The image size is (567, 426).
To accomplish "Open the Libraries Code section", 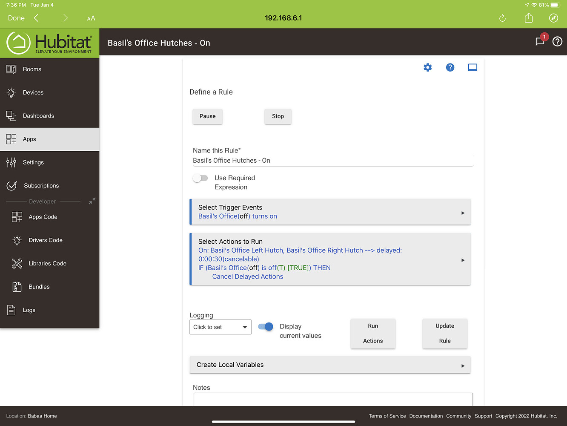I will (47, 263).
